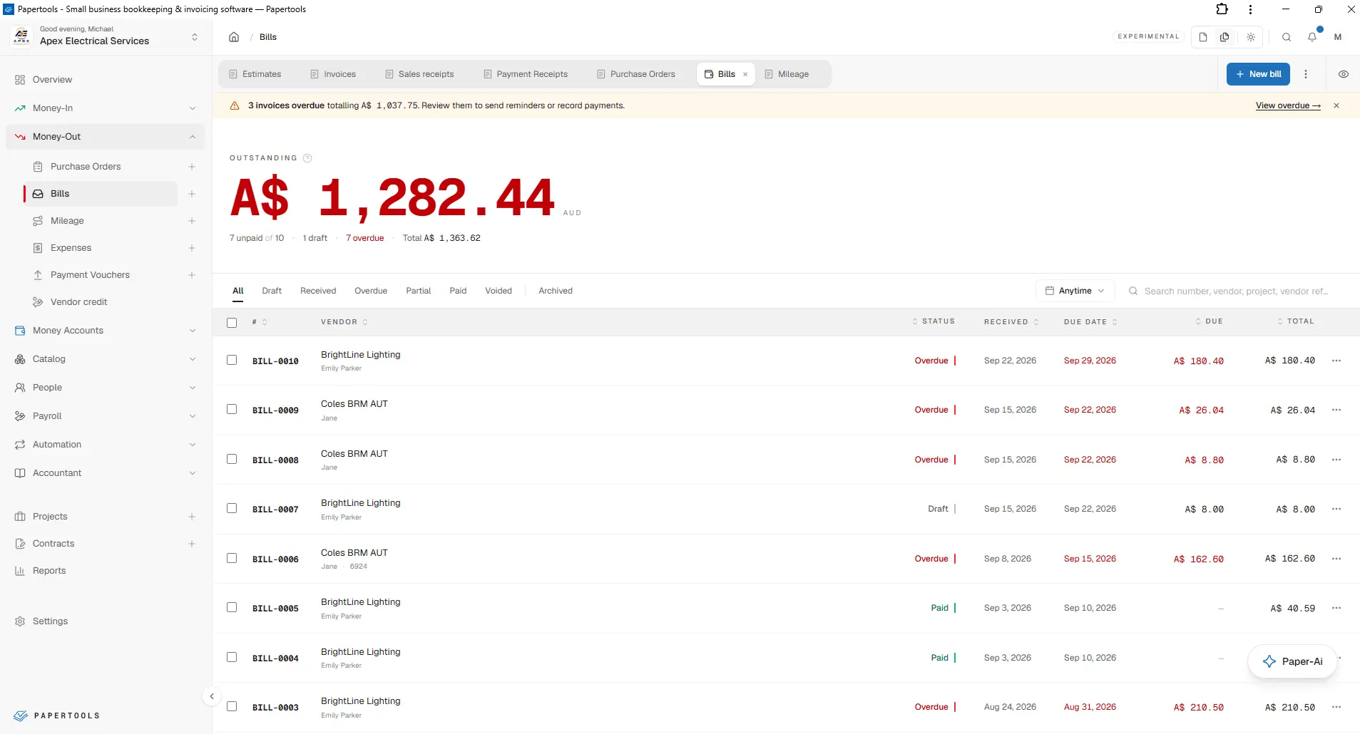Check the BILL-0009 row checkbox
The image size is (1360, 734).
click(232, 409)
